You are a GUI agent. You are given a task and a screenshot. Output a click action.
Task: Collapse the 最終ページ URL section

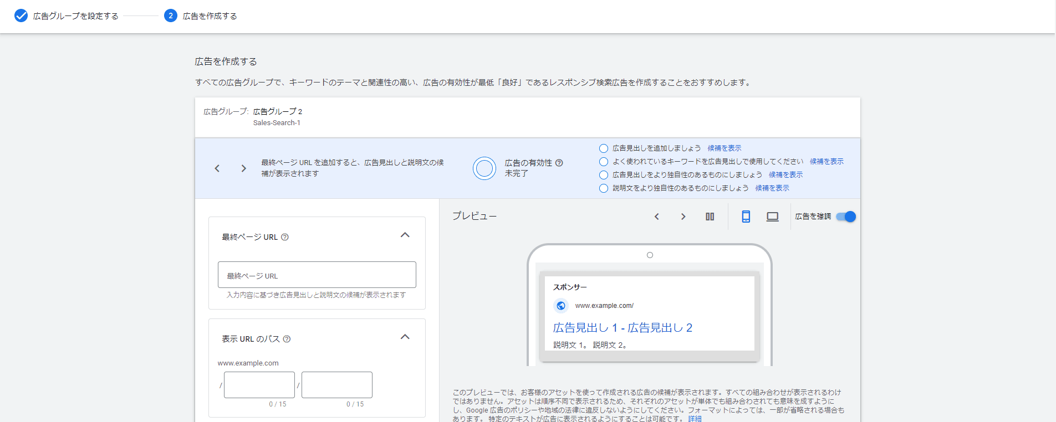click(405, 235)
